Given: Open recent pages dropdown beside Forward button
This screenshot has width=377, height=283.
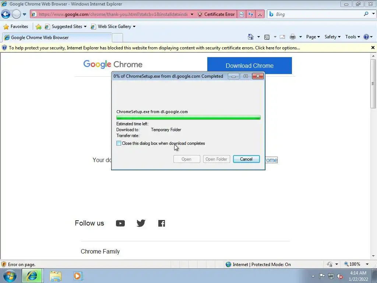Looking at the screenshot, I should click(24, 14).
